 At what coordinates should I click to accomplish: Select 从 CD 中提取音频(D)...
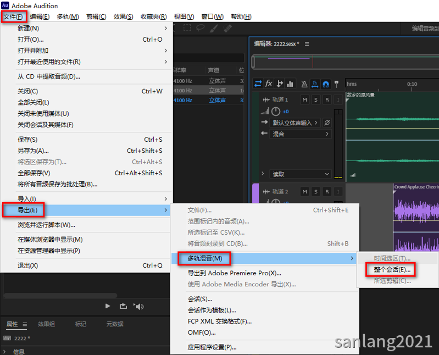pyautogui.click(x=86, y=77)
